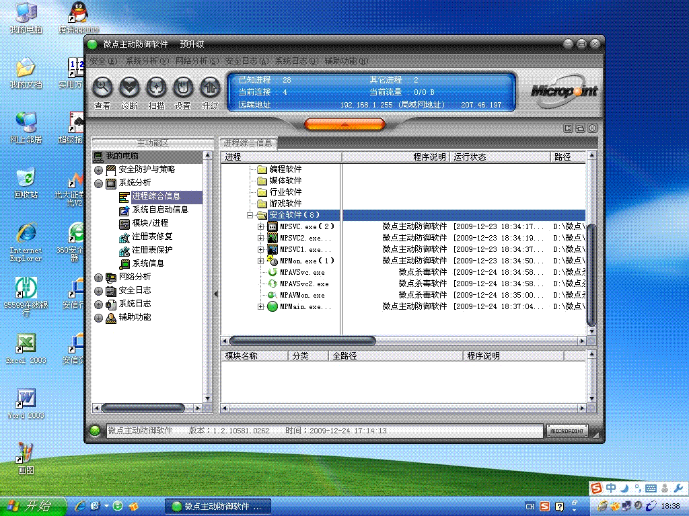Expand the 网络分析 tree node

click(98, 277)
